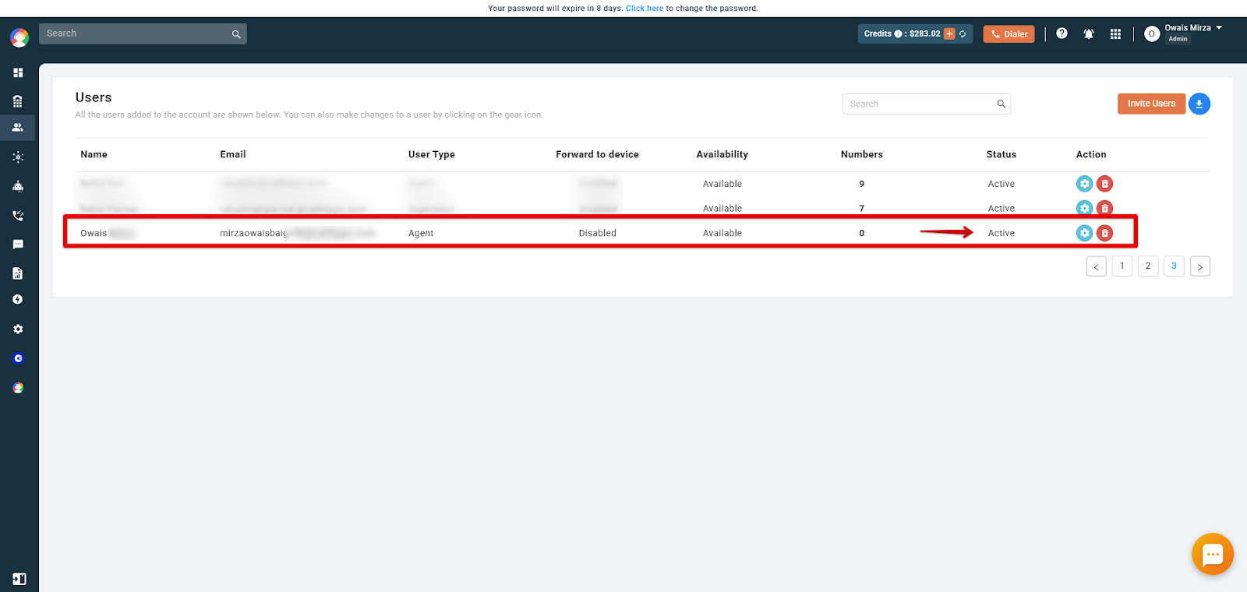Click the Name column header

pos(94,154)
